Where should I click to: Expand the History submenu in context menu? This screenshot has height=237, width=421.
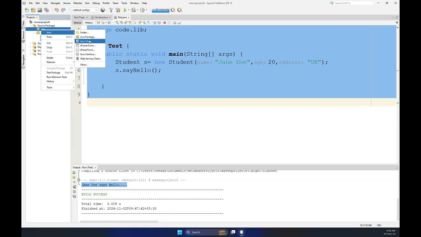[x=58, y=81]
